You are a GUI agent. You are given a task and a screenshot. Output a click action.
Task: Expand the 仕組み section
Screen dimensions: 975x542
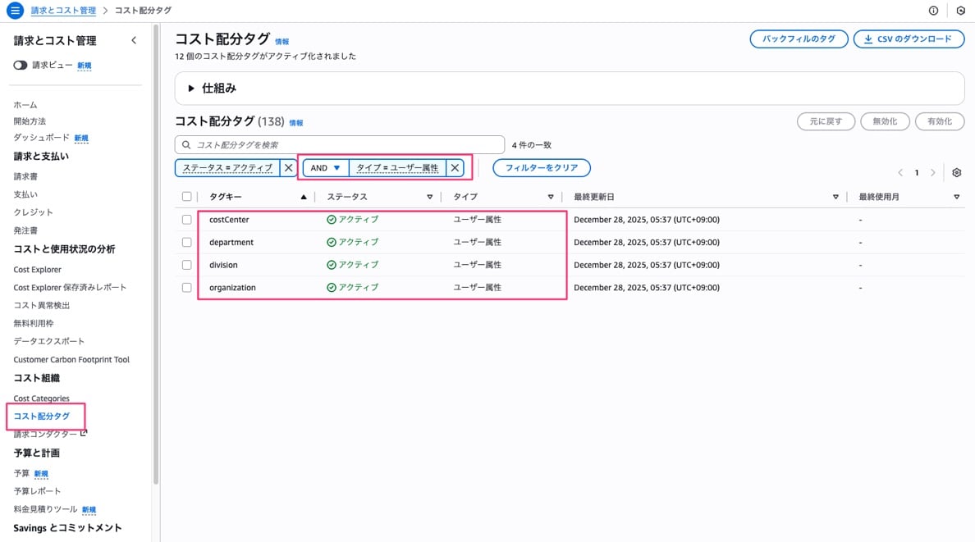(191, 89)
